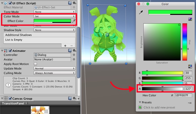Switch slider mode icon above RGB
Image resolution: width=196 pixels, height=114 pixels.
point(190,66)
